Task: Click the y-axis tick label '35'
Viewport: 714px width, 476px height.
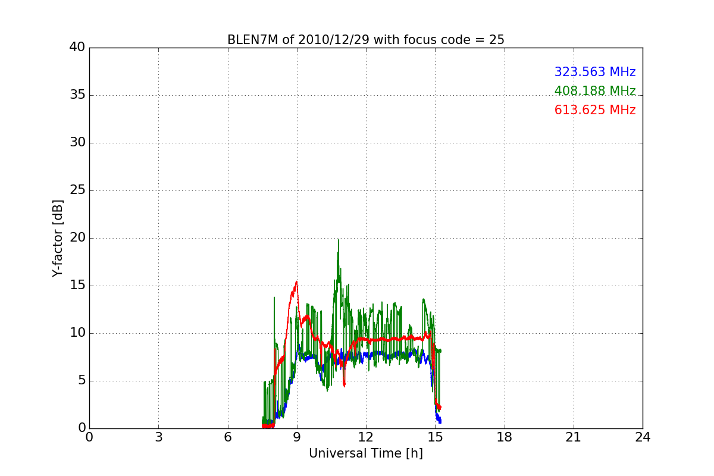Action: pos(78,95)
